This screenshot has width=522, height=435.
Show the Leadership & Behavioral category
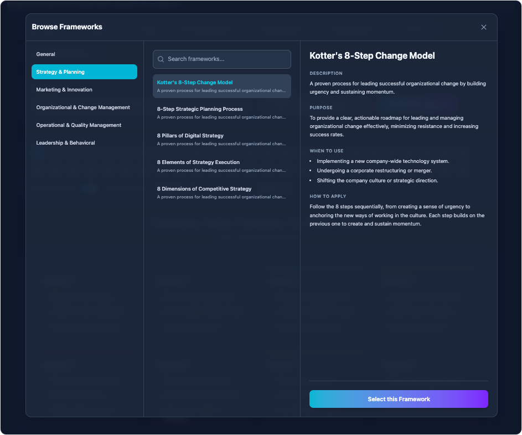[x=65, y=143]
